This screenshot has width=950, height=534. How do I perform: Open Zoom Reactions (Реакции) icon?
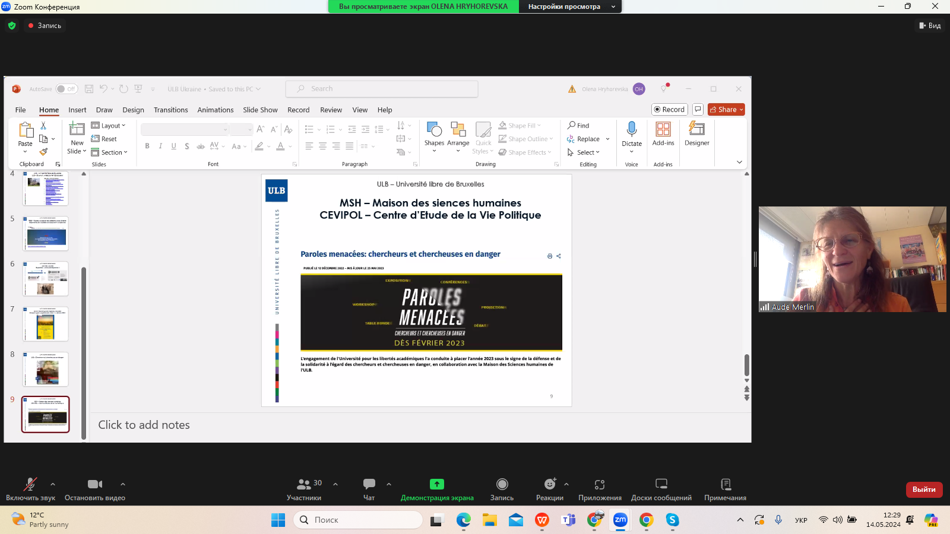click(549, 485)
